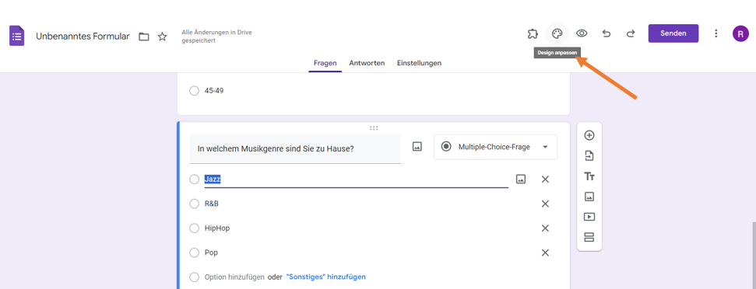This screenshot has width=756, height=289.
Task: Add title and description (Tt icon)
Action: click(589, 176)
